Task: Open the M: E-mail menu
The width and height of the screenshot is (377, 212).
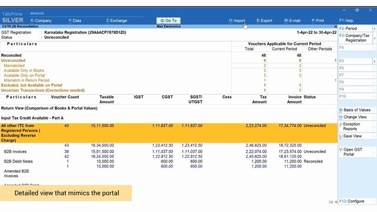Action: tap(292, 21)
